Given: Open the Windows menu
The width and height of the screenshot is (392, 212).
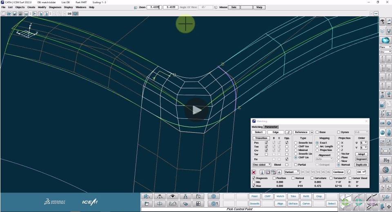Looking at the screenshot, I should coord(81,7).
